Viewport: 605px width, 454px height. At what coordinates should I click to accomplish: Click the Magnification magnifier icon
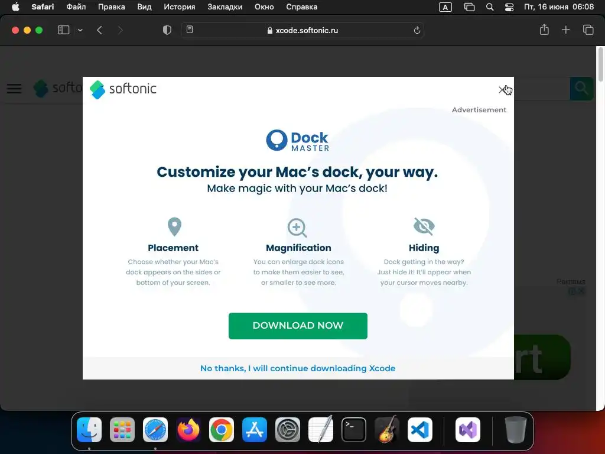[x=297, y=228]
